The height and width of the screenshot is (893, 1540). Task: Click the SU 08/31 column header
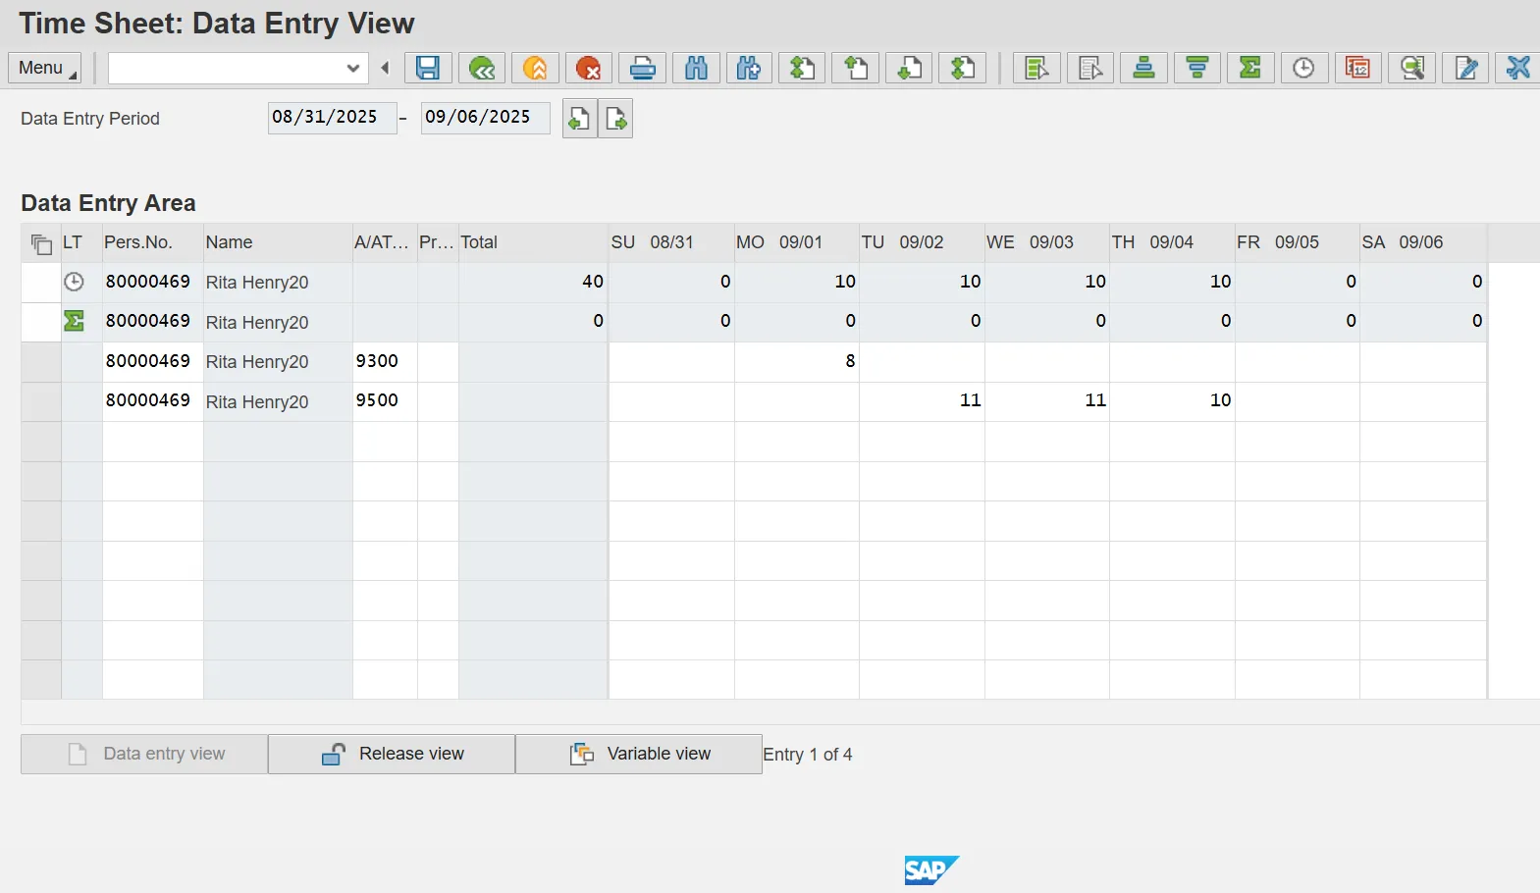pos(671,242)
